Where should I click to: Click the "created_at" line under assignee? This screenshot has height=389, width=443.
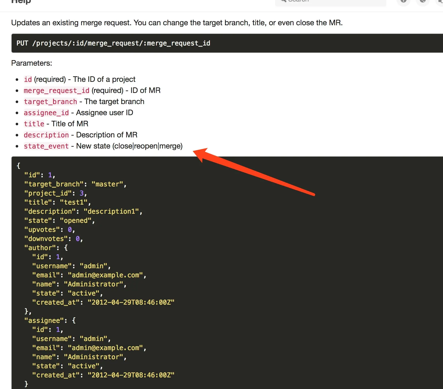[103, 375]
